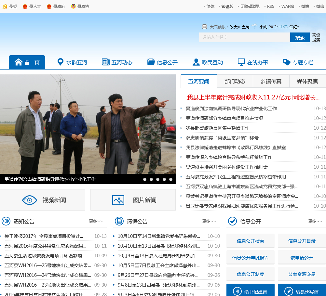Open 高级搜索 advanced search
326x296 pixels.
point(316,38)
